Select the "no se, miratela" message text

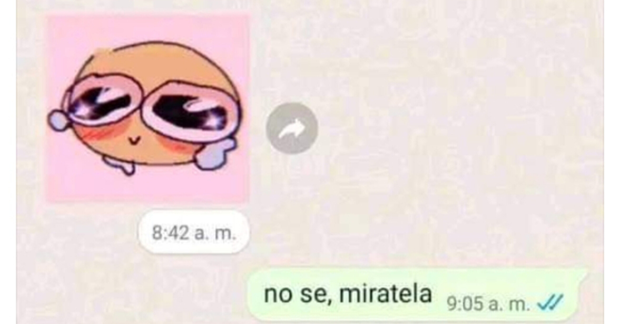(348, 294)
